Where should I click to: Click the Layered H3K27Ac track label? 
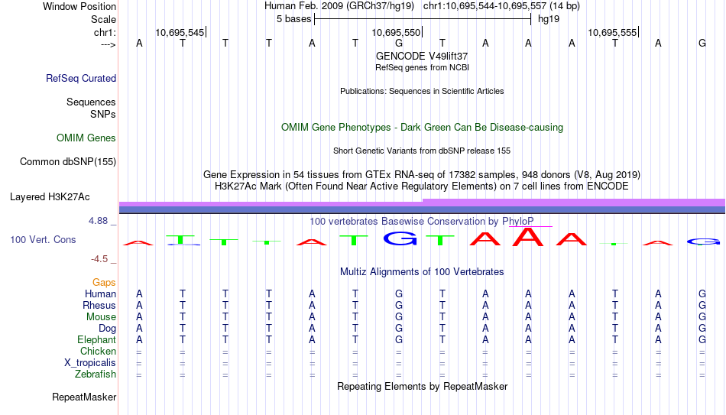(x=50, y=197)
